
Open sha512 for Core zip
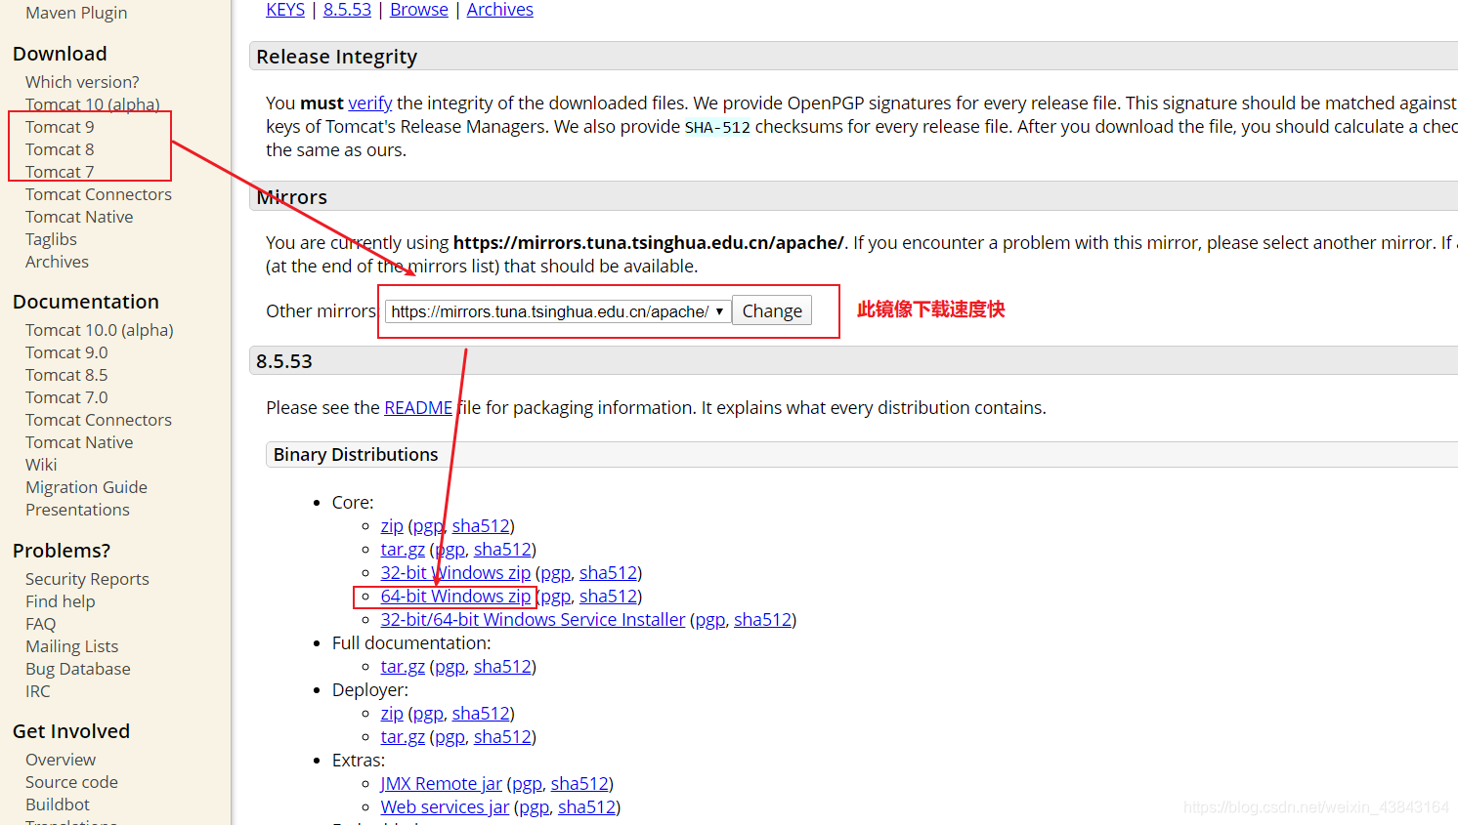481,526
